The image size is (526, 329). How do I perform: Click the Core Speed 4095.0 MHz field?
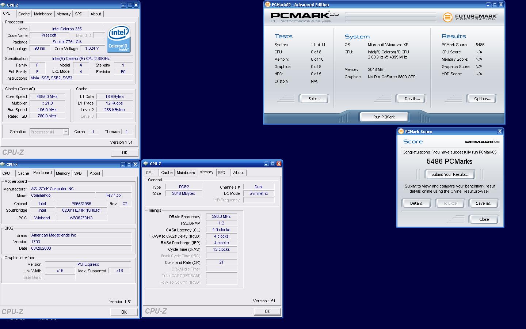(47, 97)
